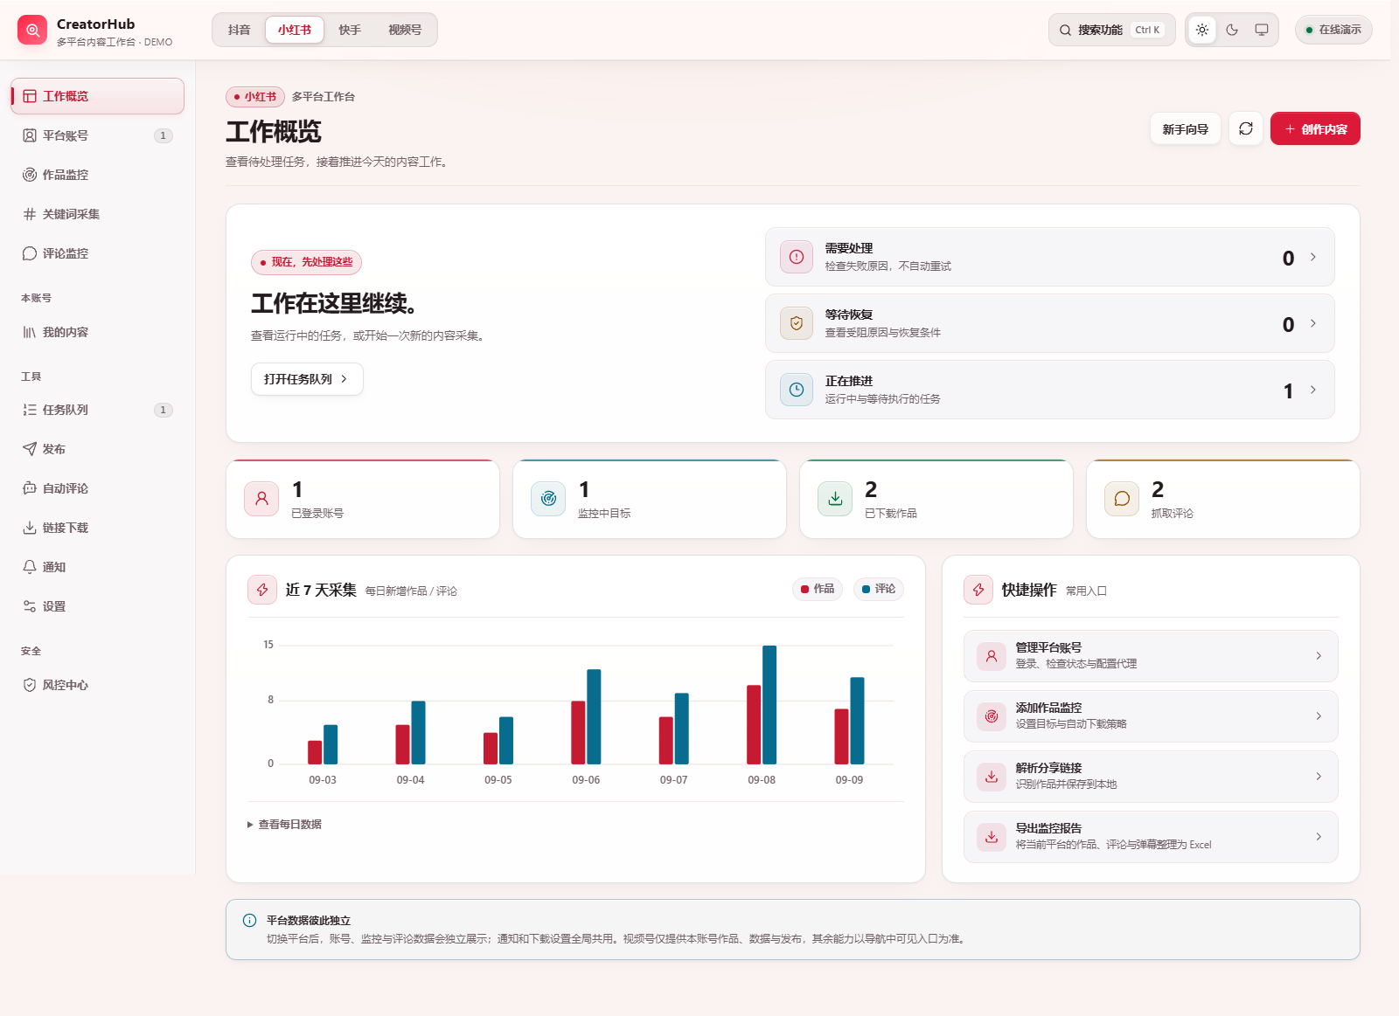This screenshot has width=1399, height=1016.
Task: Open the 搜索功能 search box
Action: click(1111, 30)
